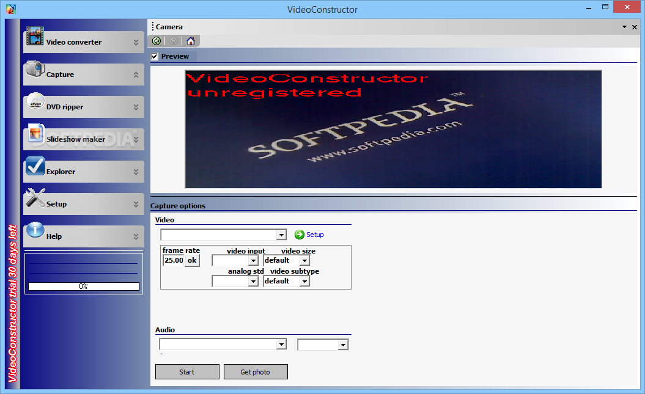Expand the Setup section chevron
Screen dimensions: 645x394
[x=136, y=204]
